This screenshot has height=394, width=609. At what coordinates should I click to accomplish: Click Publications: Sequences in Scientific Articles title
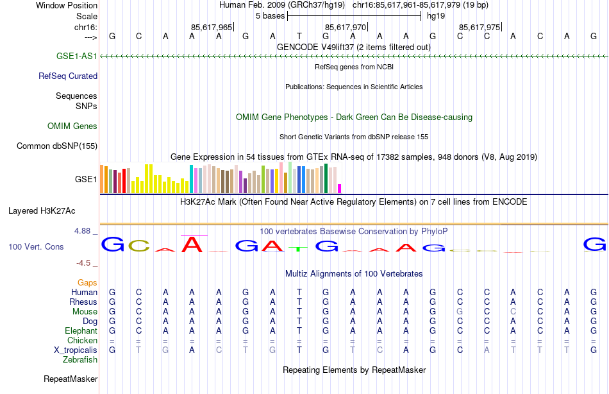pos(354,87)
